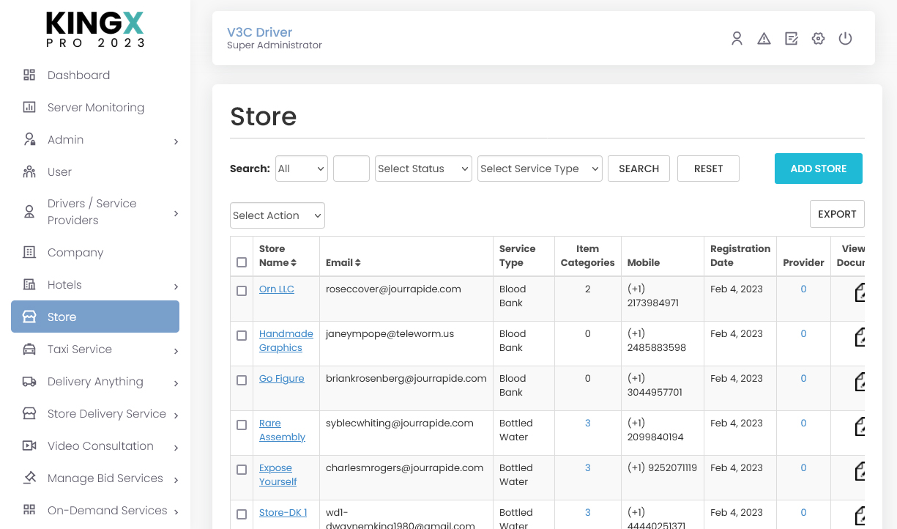Viewport: 897px width, 529px height.
Task: Open the Orn LLC store link
Action: (x=277, y=289)
